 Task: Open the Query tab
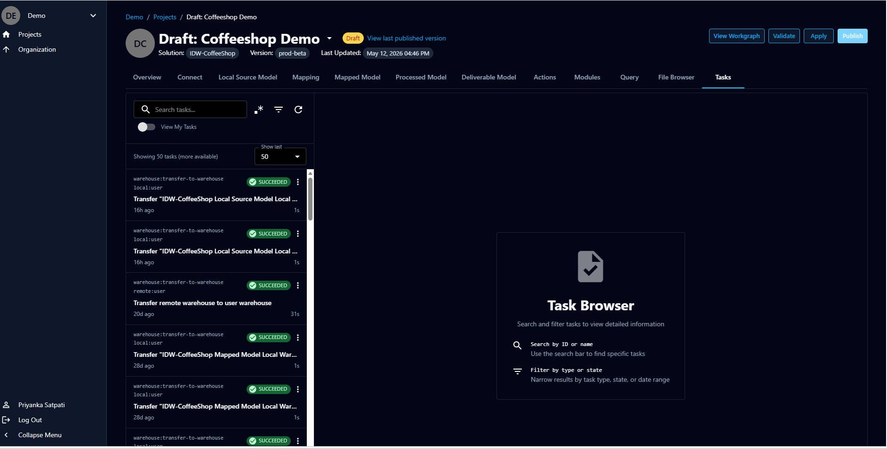point(630,77)
